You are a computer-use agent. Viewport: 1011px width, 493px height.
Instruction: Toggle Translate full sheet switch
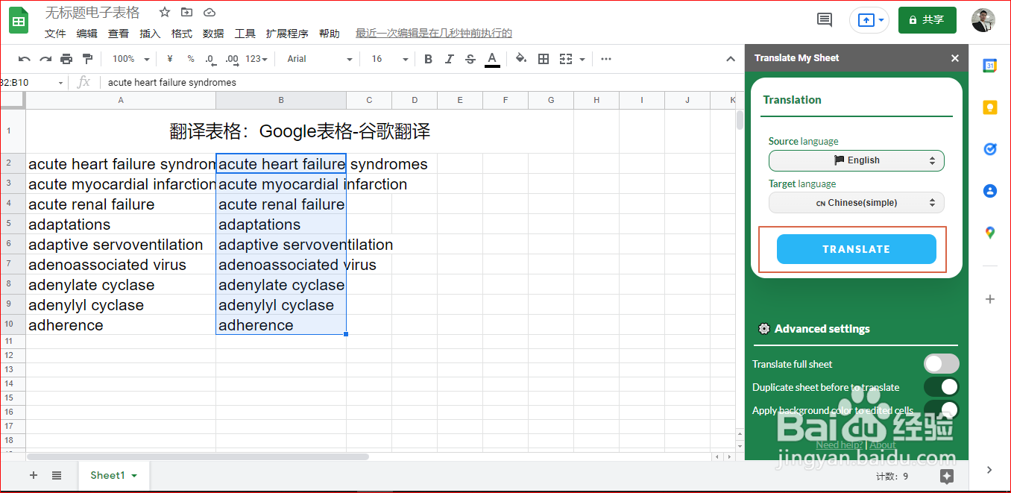[x=941, y=364]
